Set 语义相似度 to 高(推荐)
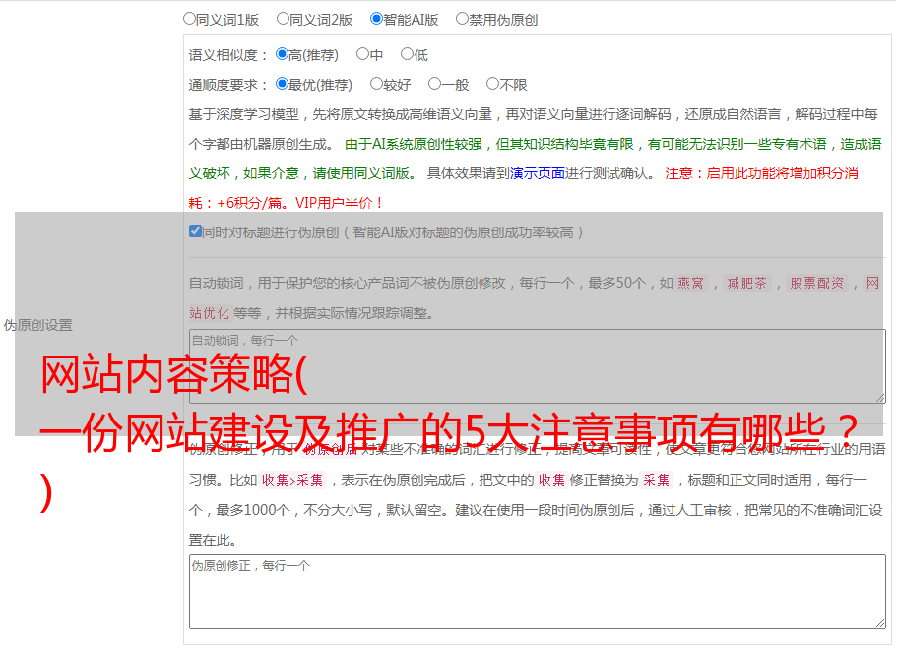 pos(282,54)
